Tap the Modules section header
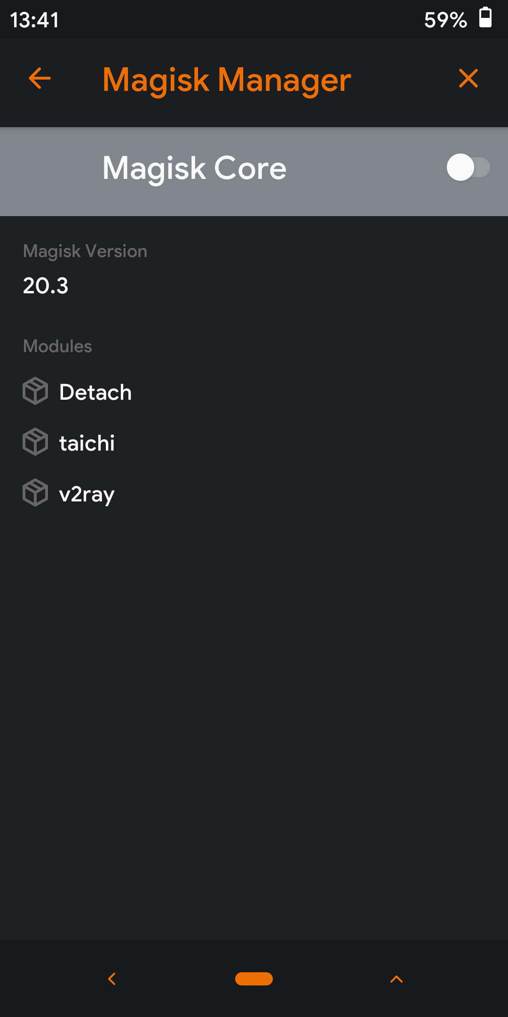 [x=57, y=347]
